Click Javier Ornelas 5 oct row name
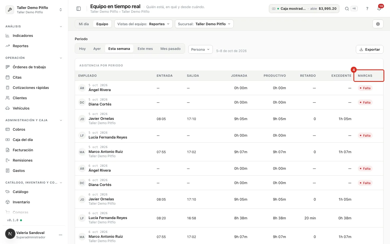Screen dimensions: 390x244 pos(101,118)
